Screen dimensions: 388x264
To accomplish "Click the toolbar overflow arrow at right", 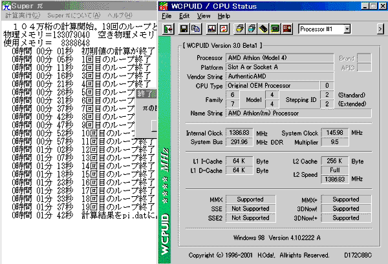I will (380, 29).
